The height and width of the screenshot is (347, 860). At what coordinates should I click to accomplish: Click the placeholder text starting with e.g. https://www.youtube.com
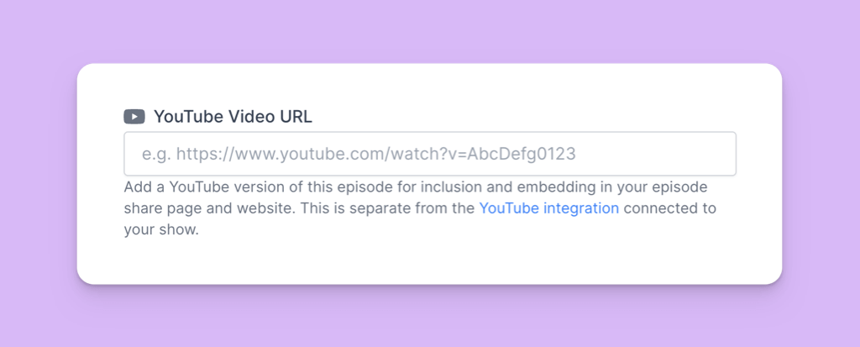[x=359, y=155]
